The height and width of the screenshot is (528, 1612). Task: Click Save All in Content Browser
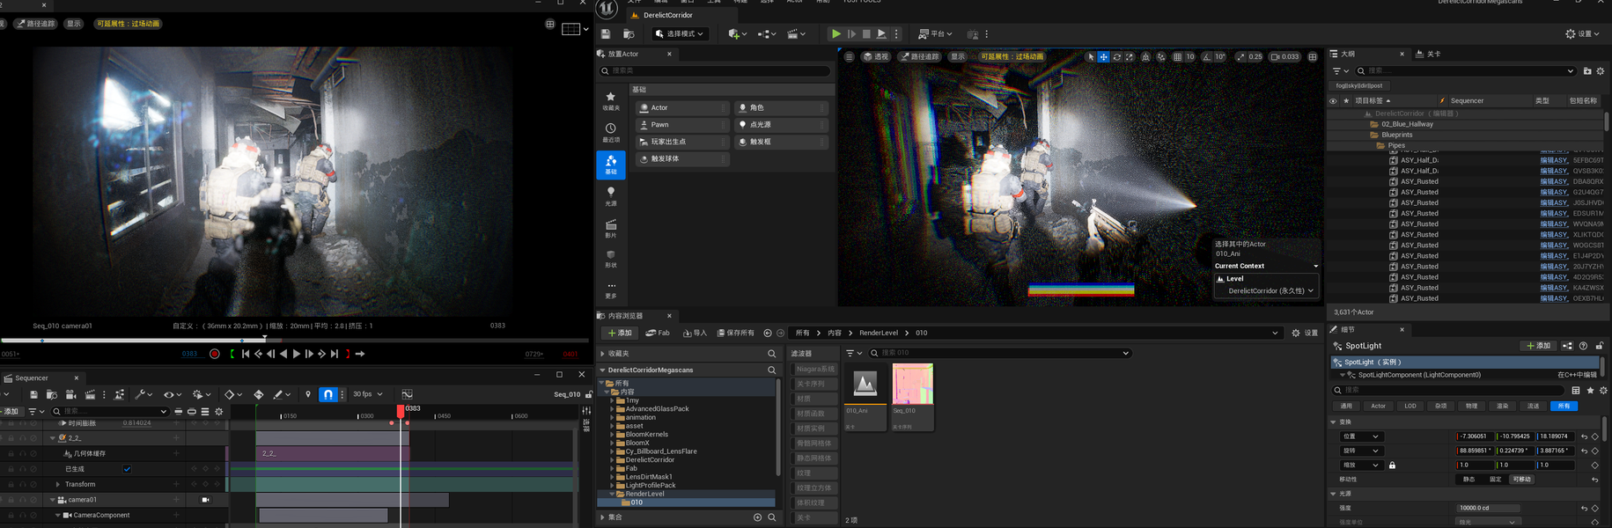[x=736, y=334]
